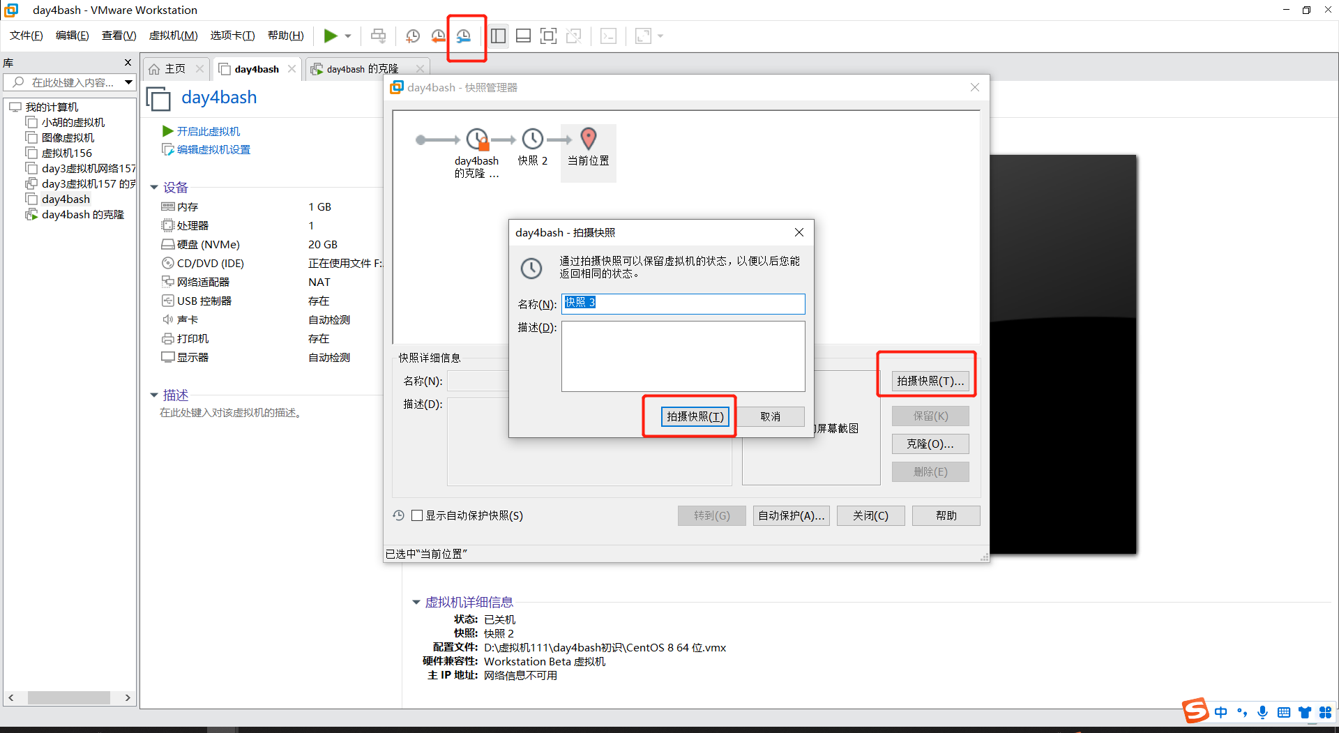Enter full screen mode via toolbar icon
1339x733 pixels.
point(549,36)
